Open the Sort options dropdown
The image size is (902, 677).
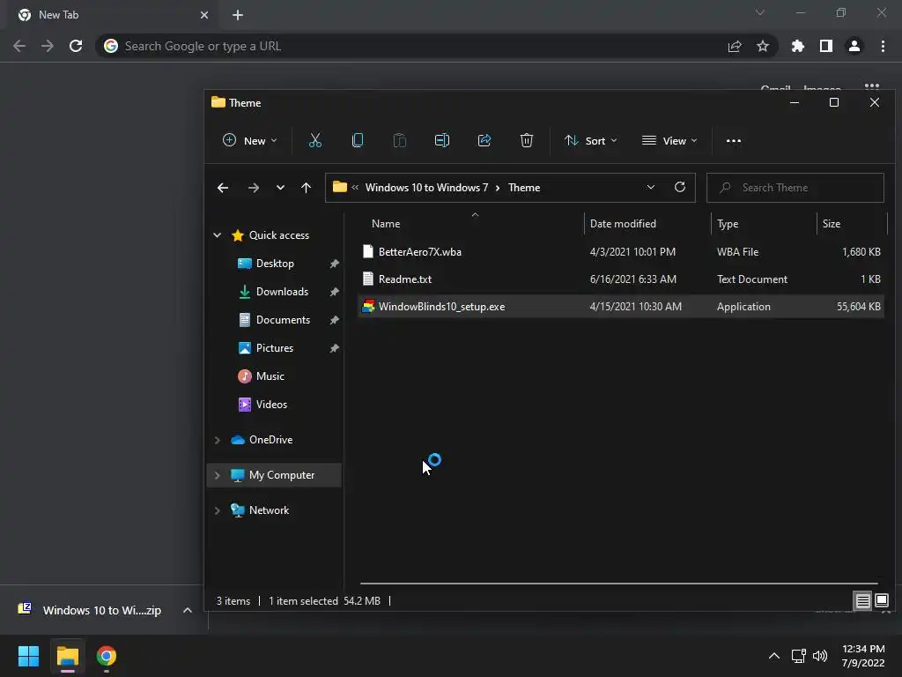[x=591, y=140]
